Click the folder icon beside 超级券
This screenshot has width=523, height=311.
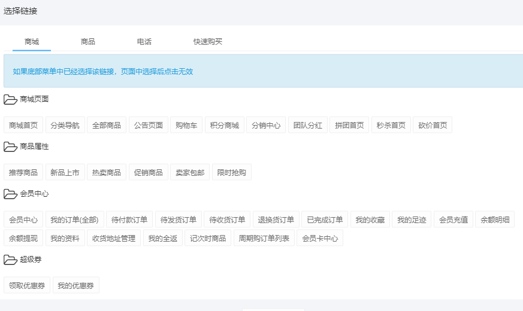point(10,260)
